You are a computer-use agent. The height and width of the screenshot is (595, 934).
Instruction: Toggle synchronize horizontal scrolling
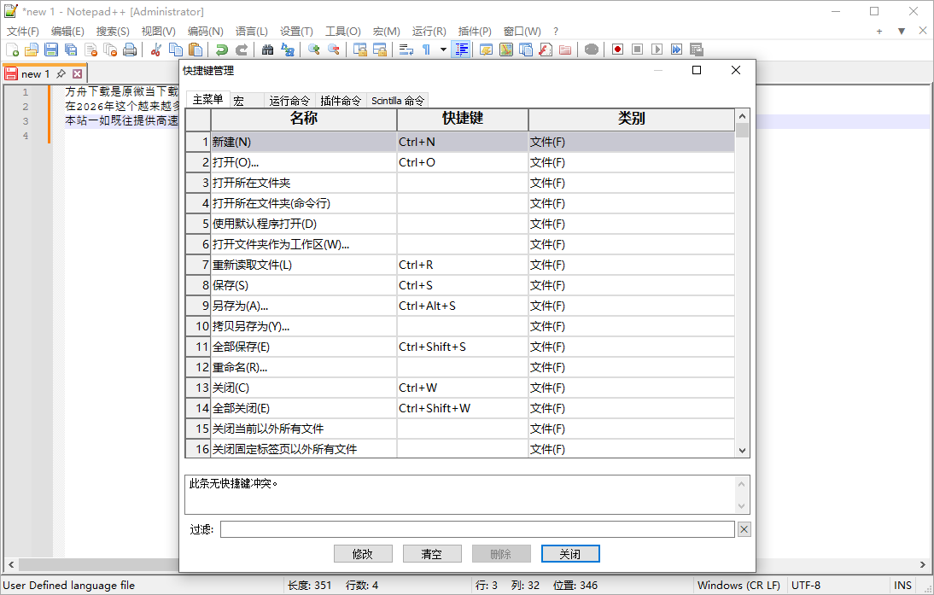click(x=380, y=50)
